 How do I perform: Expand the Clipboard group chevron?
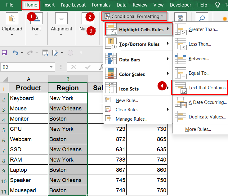click(12, 35)
